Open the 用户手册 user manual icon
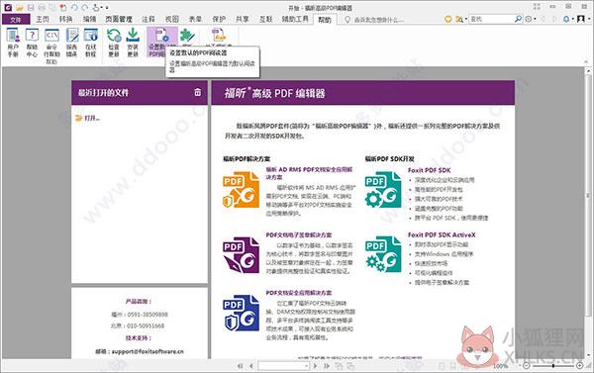Screen dimensions: 594x373 pos(13,43)
